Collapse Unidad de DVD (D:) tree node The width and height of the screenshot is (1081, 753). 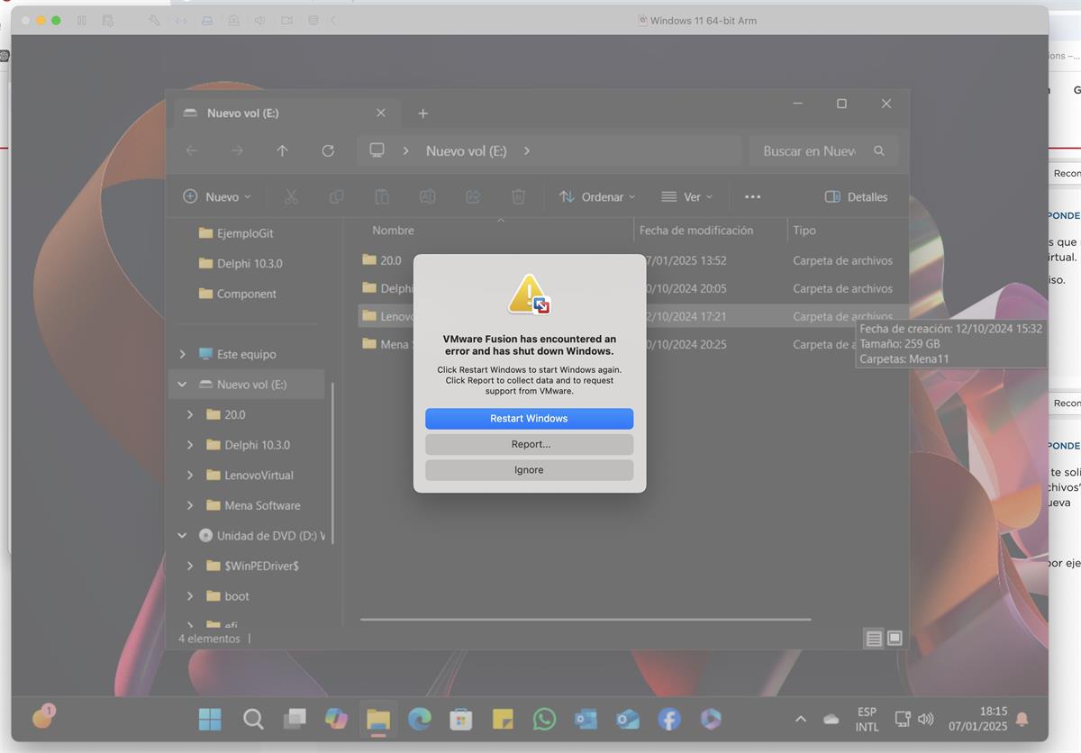click(x=183, y=535)
